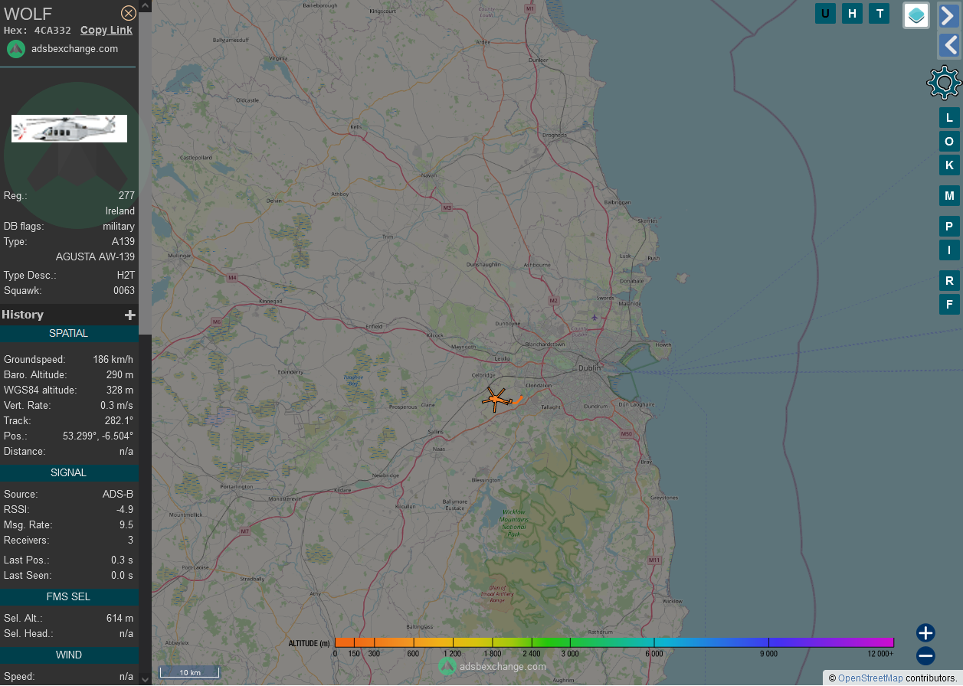This screenshot has width=963, height=686.
Task: Click the left-pointing arrow button
Action: 949,45
